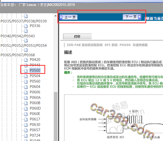This screenshot has height=141, width=163.
Task: Open P0340/P0342/P0343 entry
Action: click(18, 36)
